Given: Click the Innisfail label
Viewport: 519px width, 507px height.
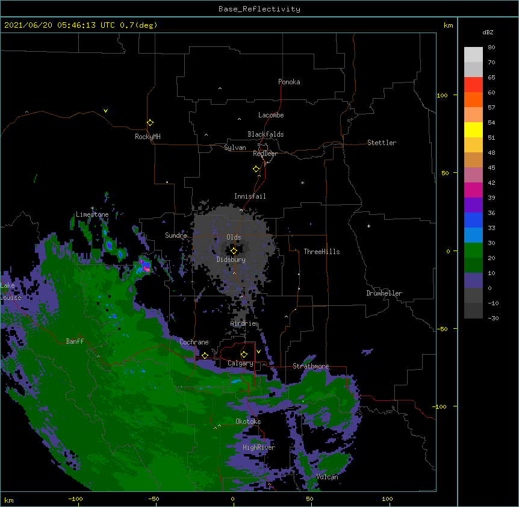Looking at the screenshot, I should pos(250,196).
